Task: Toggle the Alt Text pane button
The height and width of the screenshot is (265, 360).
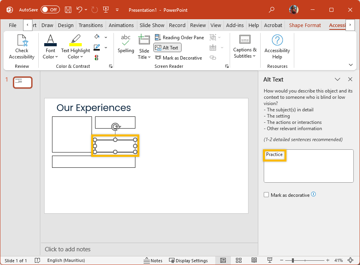Action: pyautogui.click(x=167, y=48)
